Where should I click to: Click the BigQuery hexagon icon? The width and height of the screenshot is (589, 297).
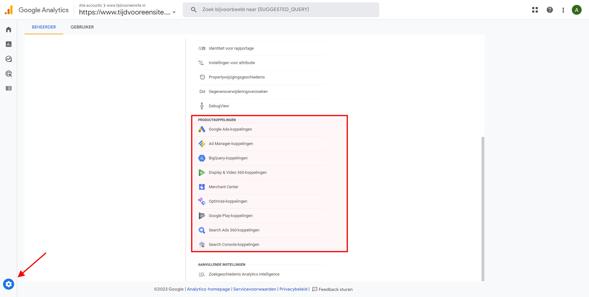(x=202, y=158)
